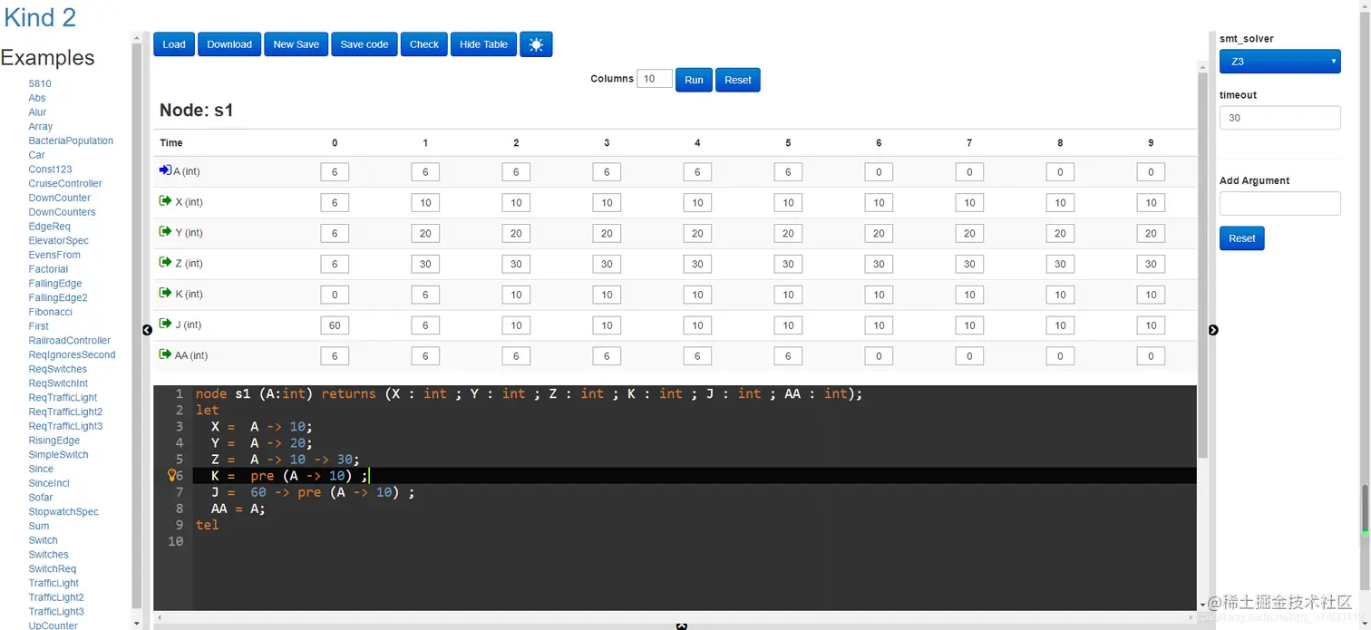The width and height of the screenshot is (1371, 630).
Task: Click the A value cell at time 6
Action: point(879,172)
